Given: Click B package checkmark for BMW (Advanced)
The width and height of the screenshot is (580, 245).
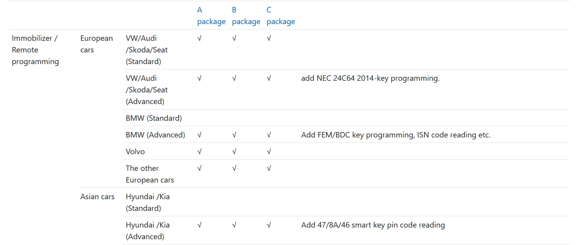Looking at the screenshot, I should pyautogui.click(x=234, y=135).
